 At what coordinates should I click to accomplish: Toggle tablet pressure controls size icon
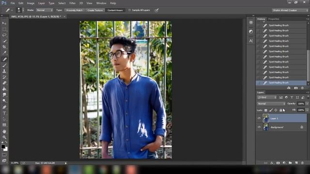point(156,10)
